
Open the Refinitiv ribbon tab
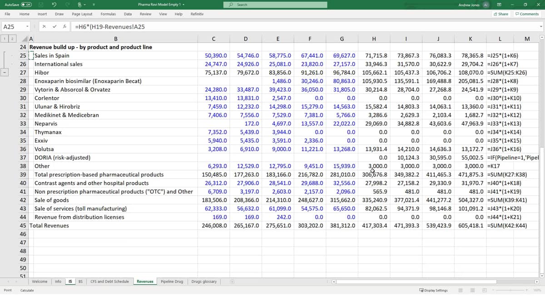tap(197, 14)
